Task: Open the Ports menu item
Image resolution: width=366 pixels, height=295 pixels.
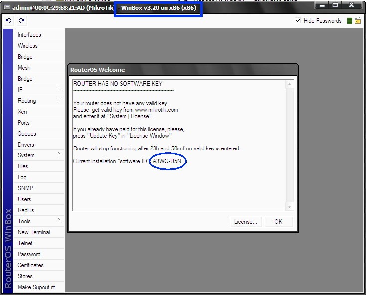Action: click(x=39, y=123)
